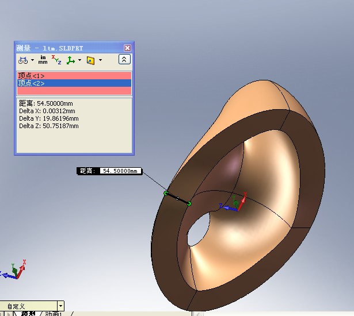Image resolution: width=354 pixels, height=316 pixels.
Task: Collapse the measure dialog with chevron button
Action: coord(124,59)
